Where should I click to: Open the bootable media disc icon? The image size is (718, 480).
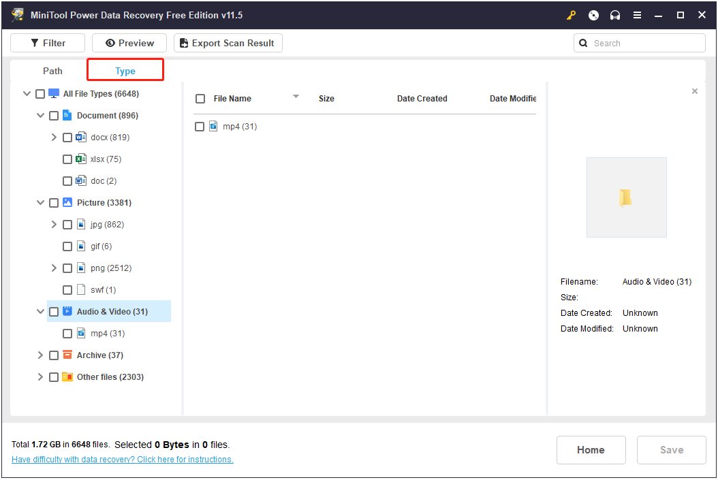coord(593,15)
